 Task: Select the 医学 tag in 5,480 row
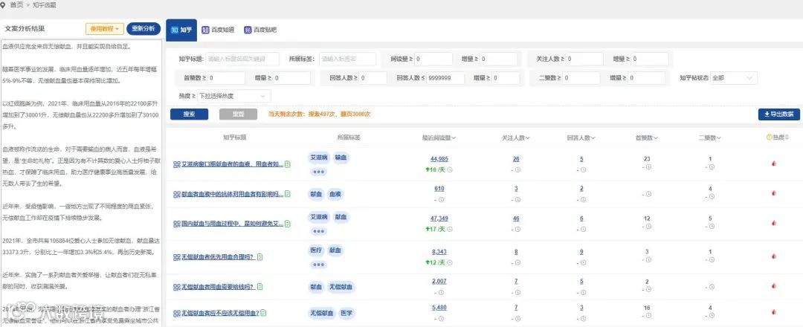tap(346, 313)
